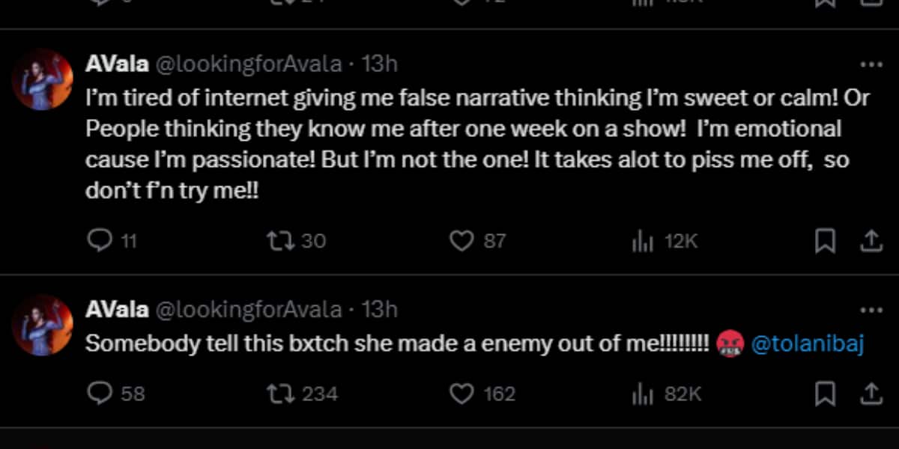Screen dimensions: 899x449
Task: Like the tweet with 87 likes
Action: 461,241
